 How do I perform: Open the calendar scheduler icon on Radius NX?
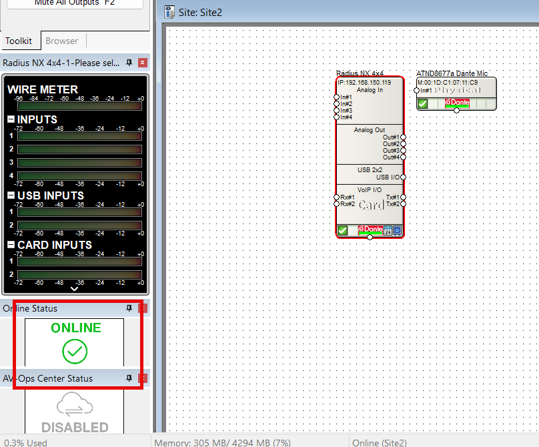pyautogui.click(x=388, y=230)
